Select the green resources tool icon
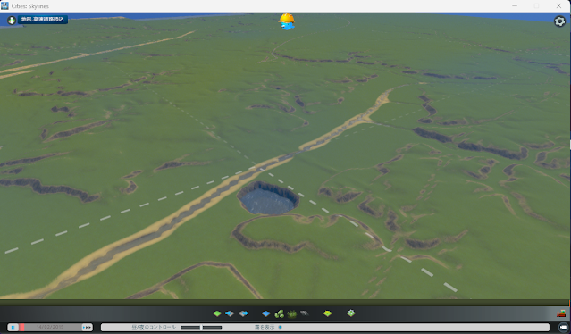The image size is (571, 334). pos(280,313)
